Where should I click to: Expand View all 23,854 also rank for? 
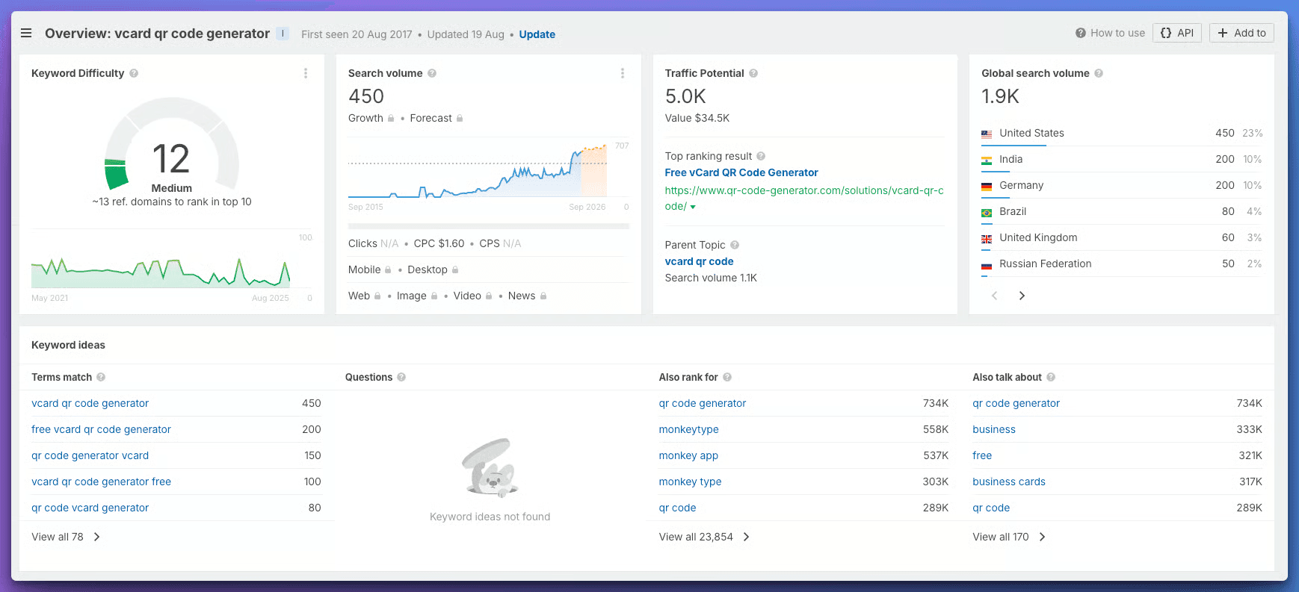(703, 537)
